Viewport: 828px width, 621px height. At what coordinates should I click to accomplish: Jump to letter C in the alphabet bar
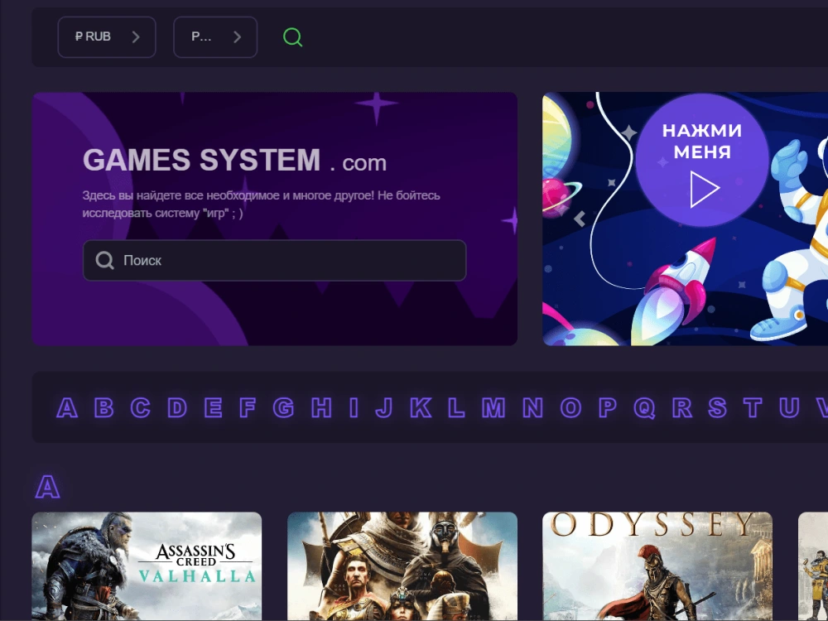(x=141, y=407)
